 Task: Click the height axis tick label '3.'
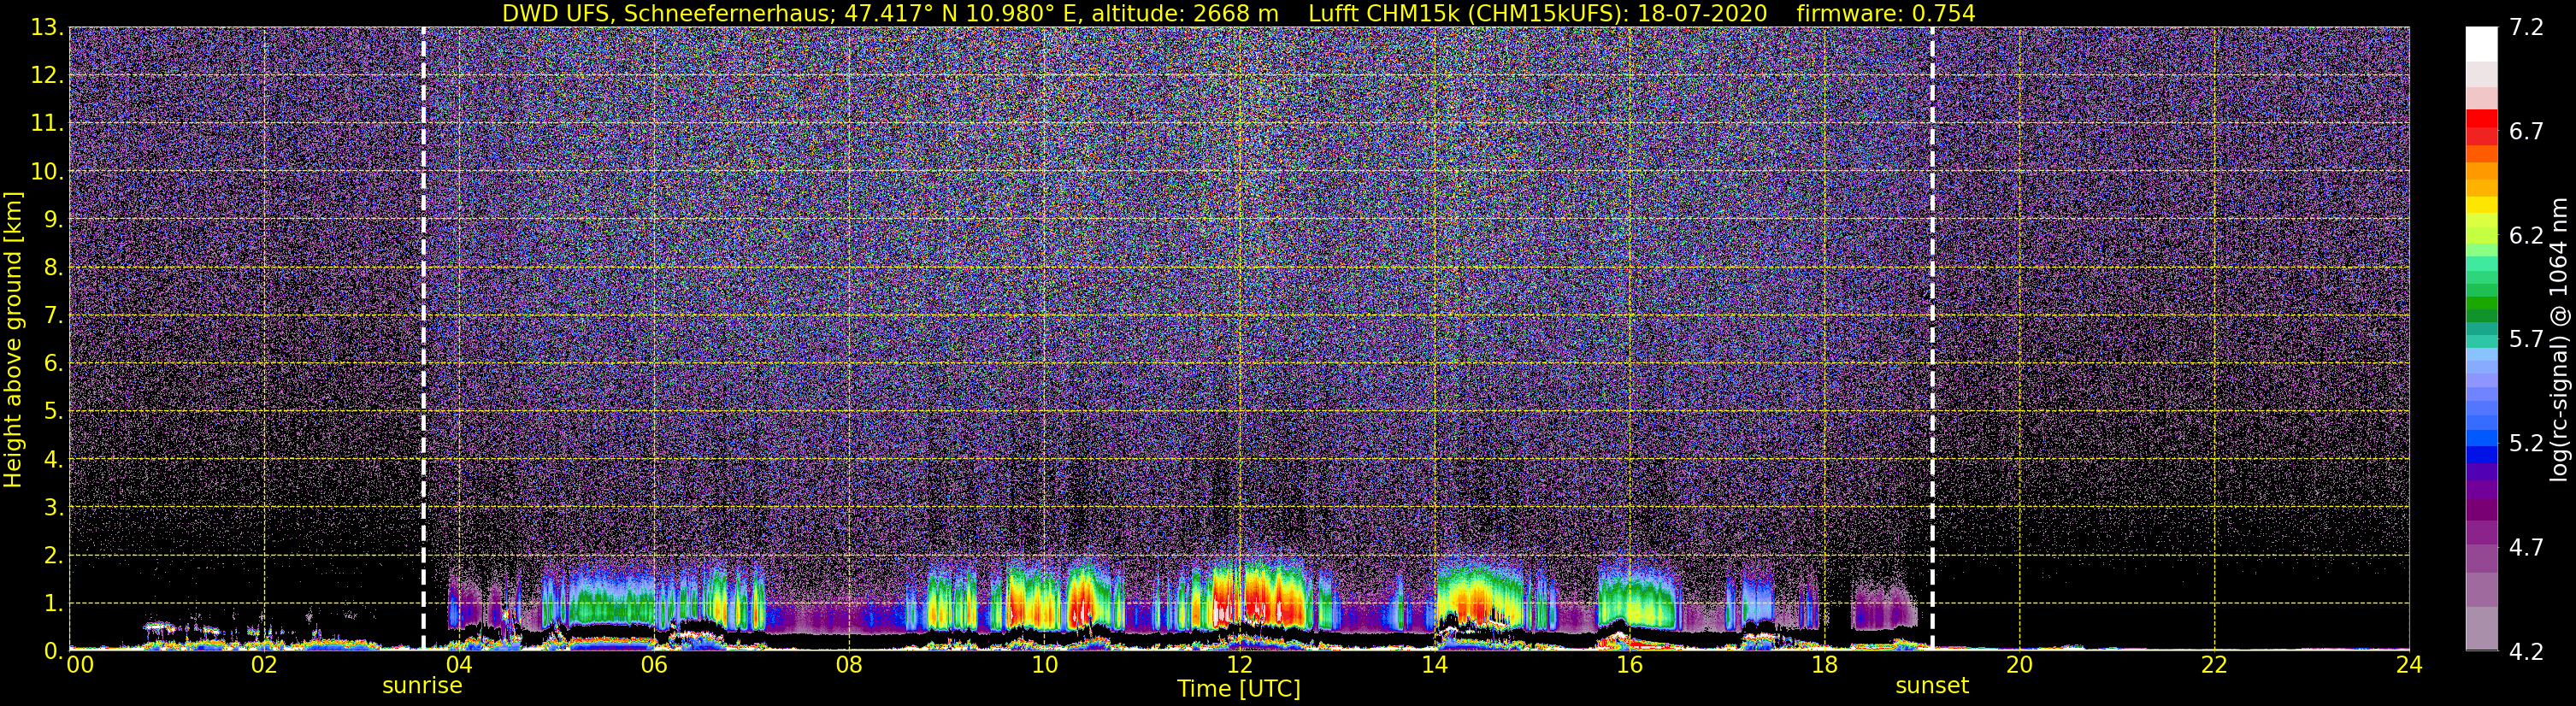[53, 508]
